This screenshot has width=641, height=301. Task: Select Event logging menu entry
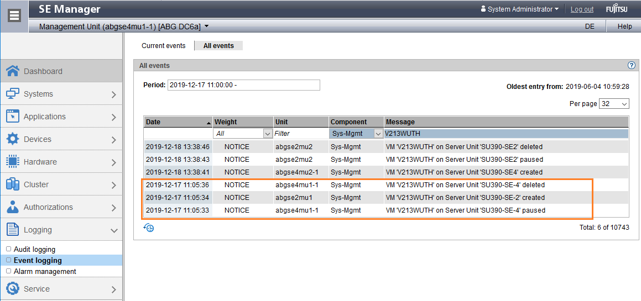(x=38, y=261)
